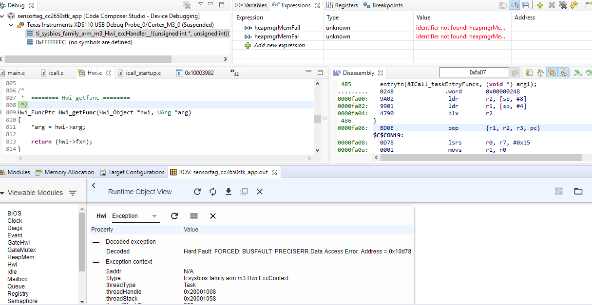The height and width of the screenshot is (305, 592).
Task: Click the Viewable Modules filter icon
Action: point(73,193)
